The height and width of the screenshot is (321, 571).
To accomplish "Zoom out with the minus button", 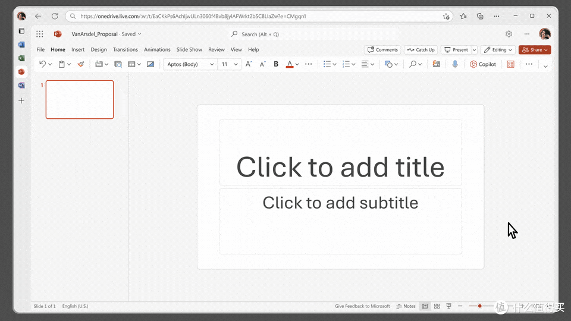I will pos(460,306).
